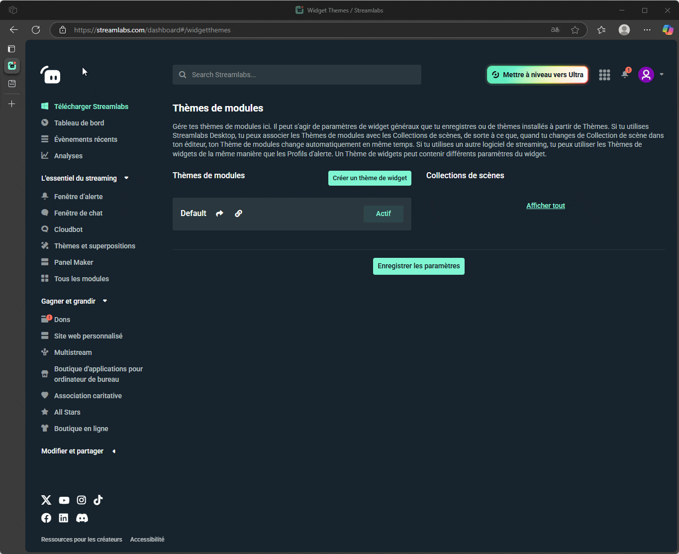
Task: Click the translate or read aloud icon in the address bar
Action: pos(555,30)
